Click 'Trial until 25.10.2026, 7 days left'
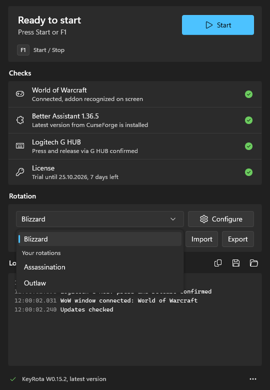 click(75, 177)
